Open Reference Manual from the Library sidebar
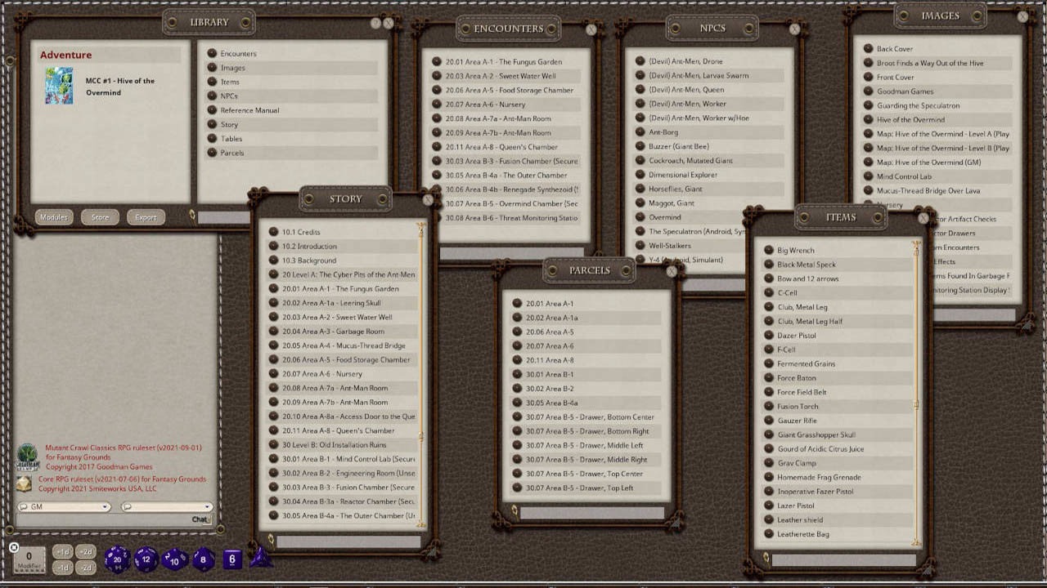 tap(249, 111)
